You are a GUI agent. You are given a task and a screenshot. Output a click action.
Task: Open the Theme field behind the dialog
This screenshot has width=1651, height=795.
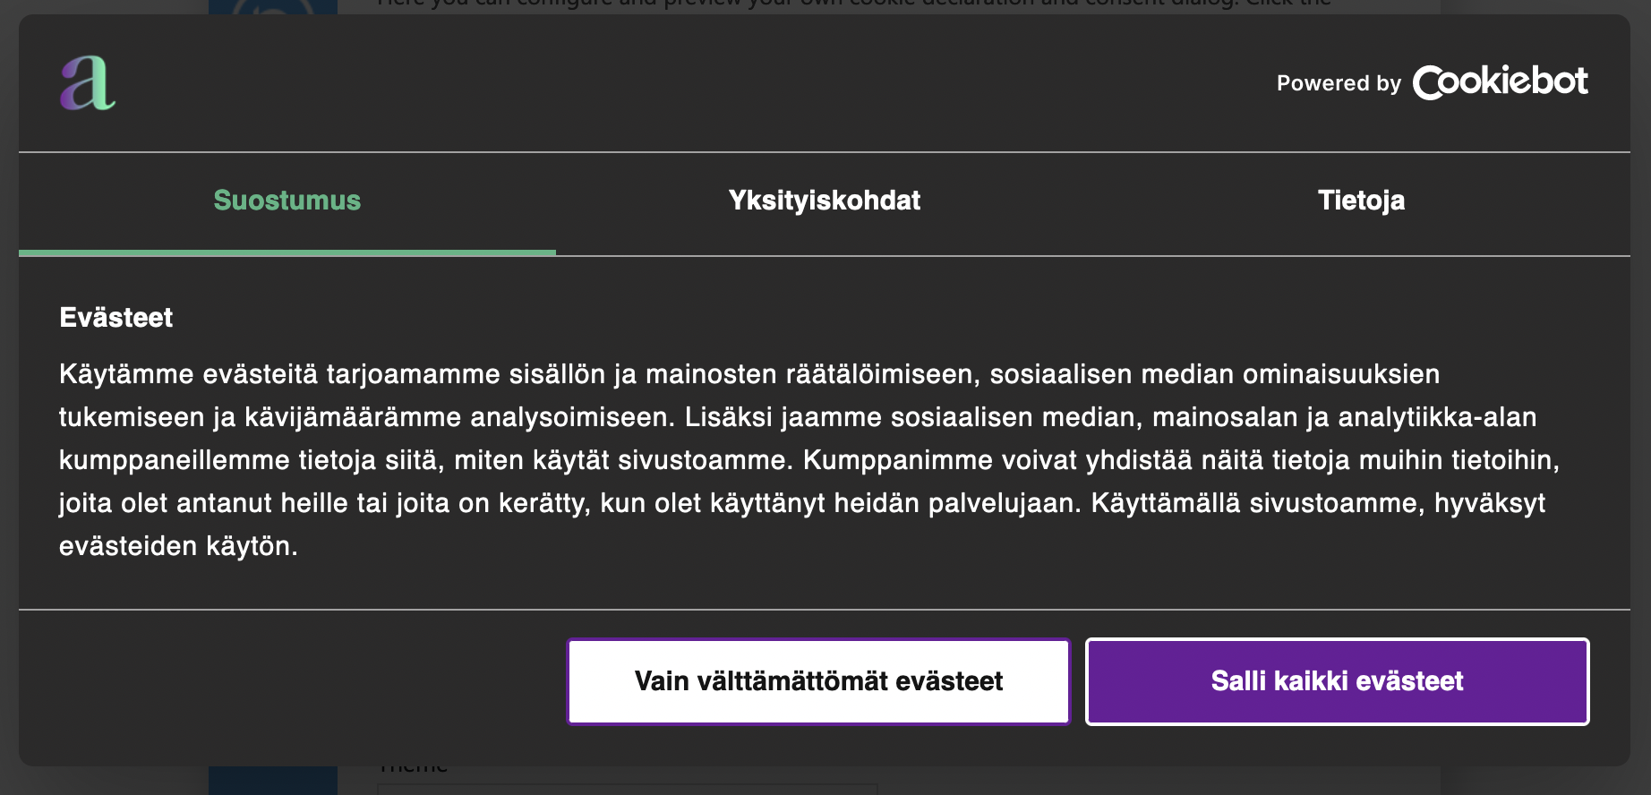pos(627,788)
